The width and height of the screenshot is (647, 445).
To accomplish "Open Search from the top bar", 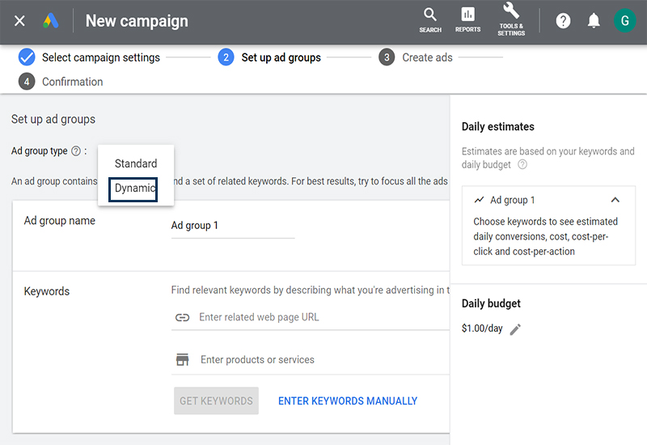I will [430, 20].
